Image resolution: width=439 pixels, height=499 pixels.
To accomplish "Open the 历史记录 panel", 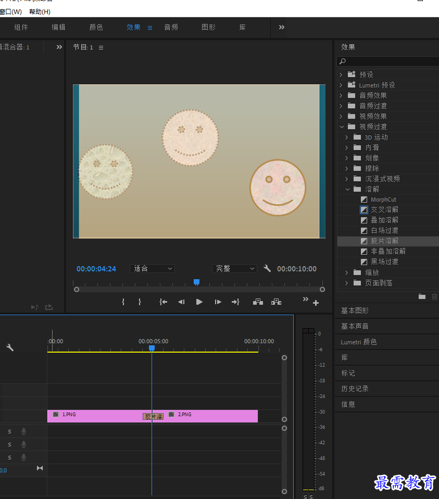I will coord(355,389).
